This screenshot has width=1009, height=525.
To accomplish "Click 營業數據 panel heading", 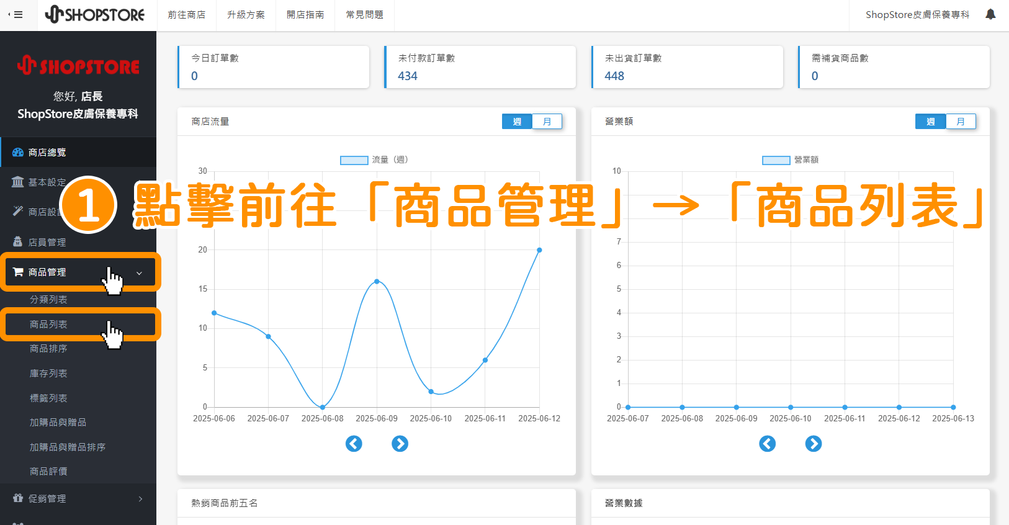I will coord(624,503).
